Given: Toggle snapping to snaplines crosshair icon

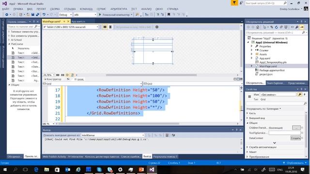Looking at the screenshot, I should 67,75.
